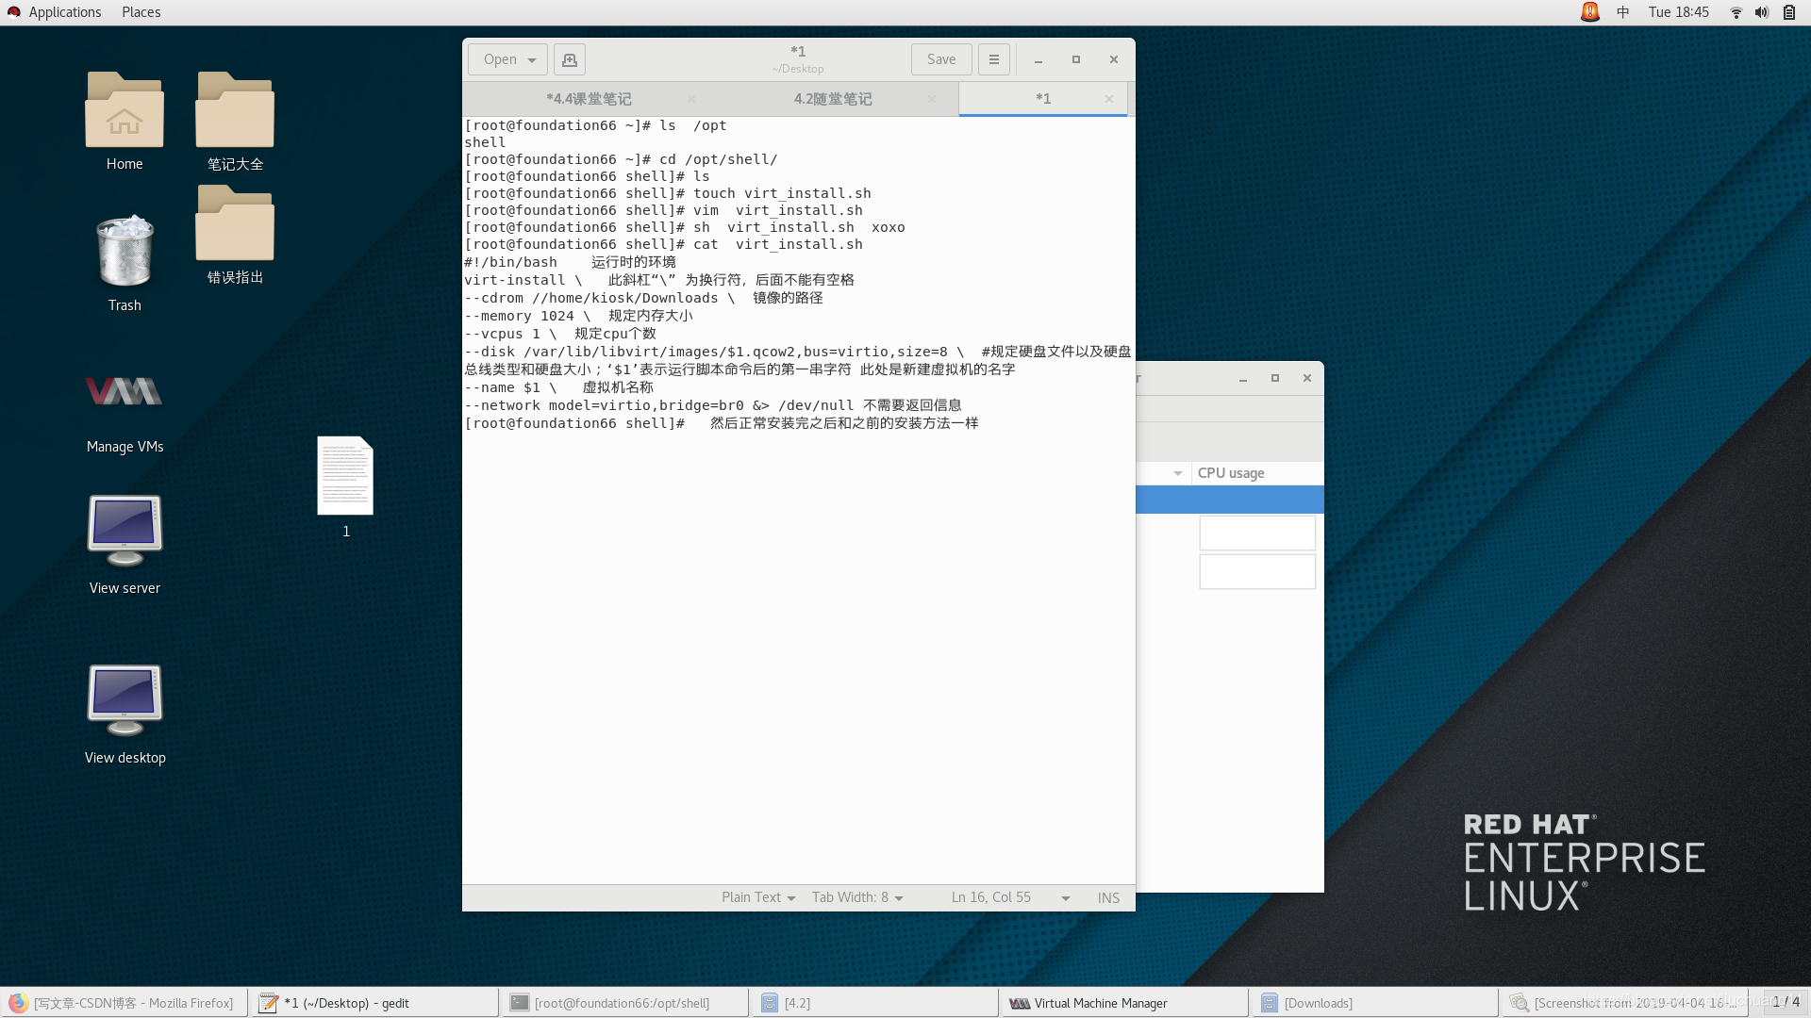This screenshot has height=1018, width=1811.
Task: Click the Trash icon on desktop
Action: click(125, 252)
